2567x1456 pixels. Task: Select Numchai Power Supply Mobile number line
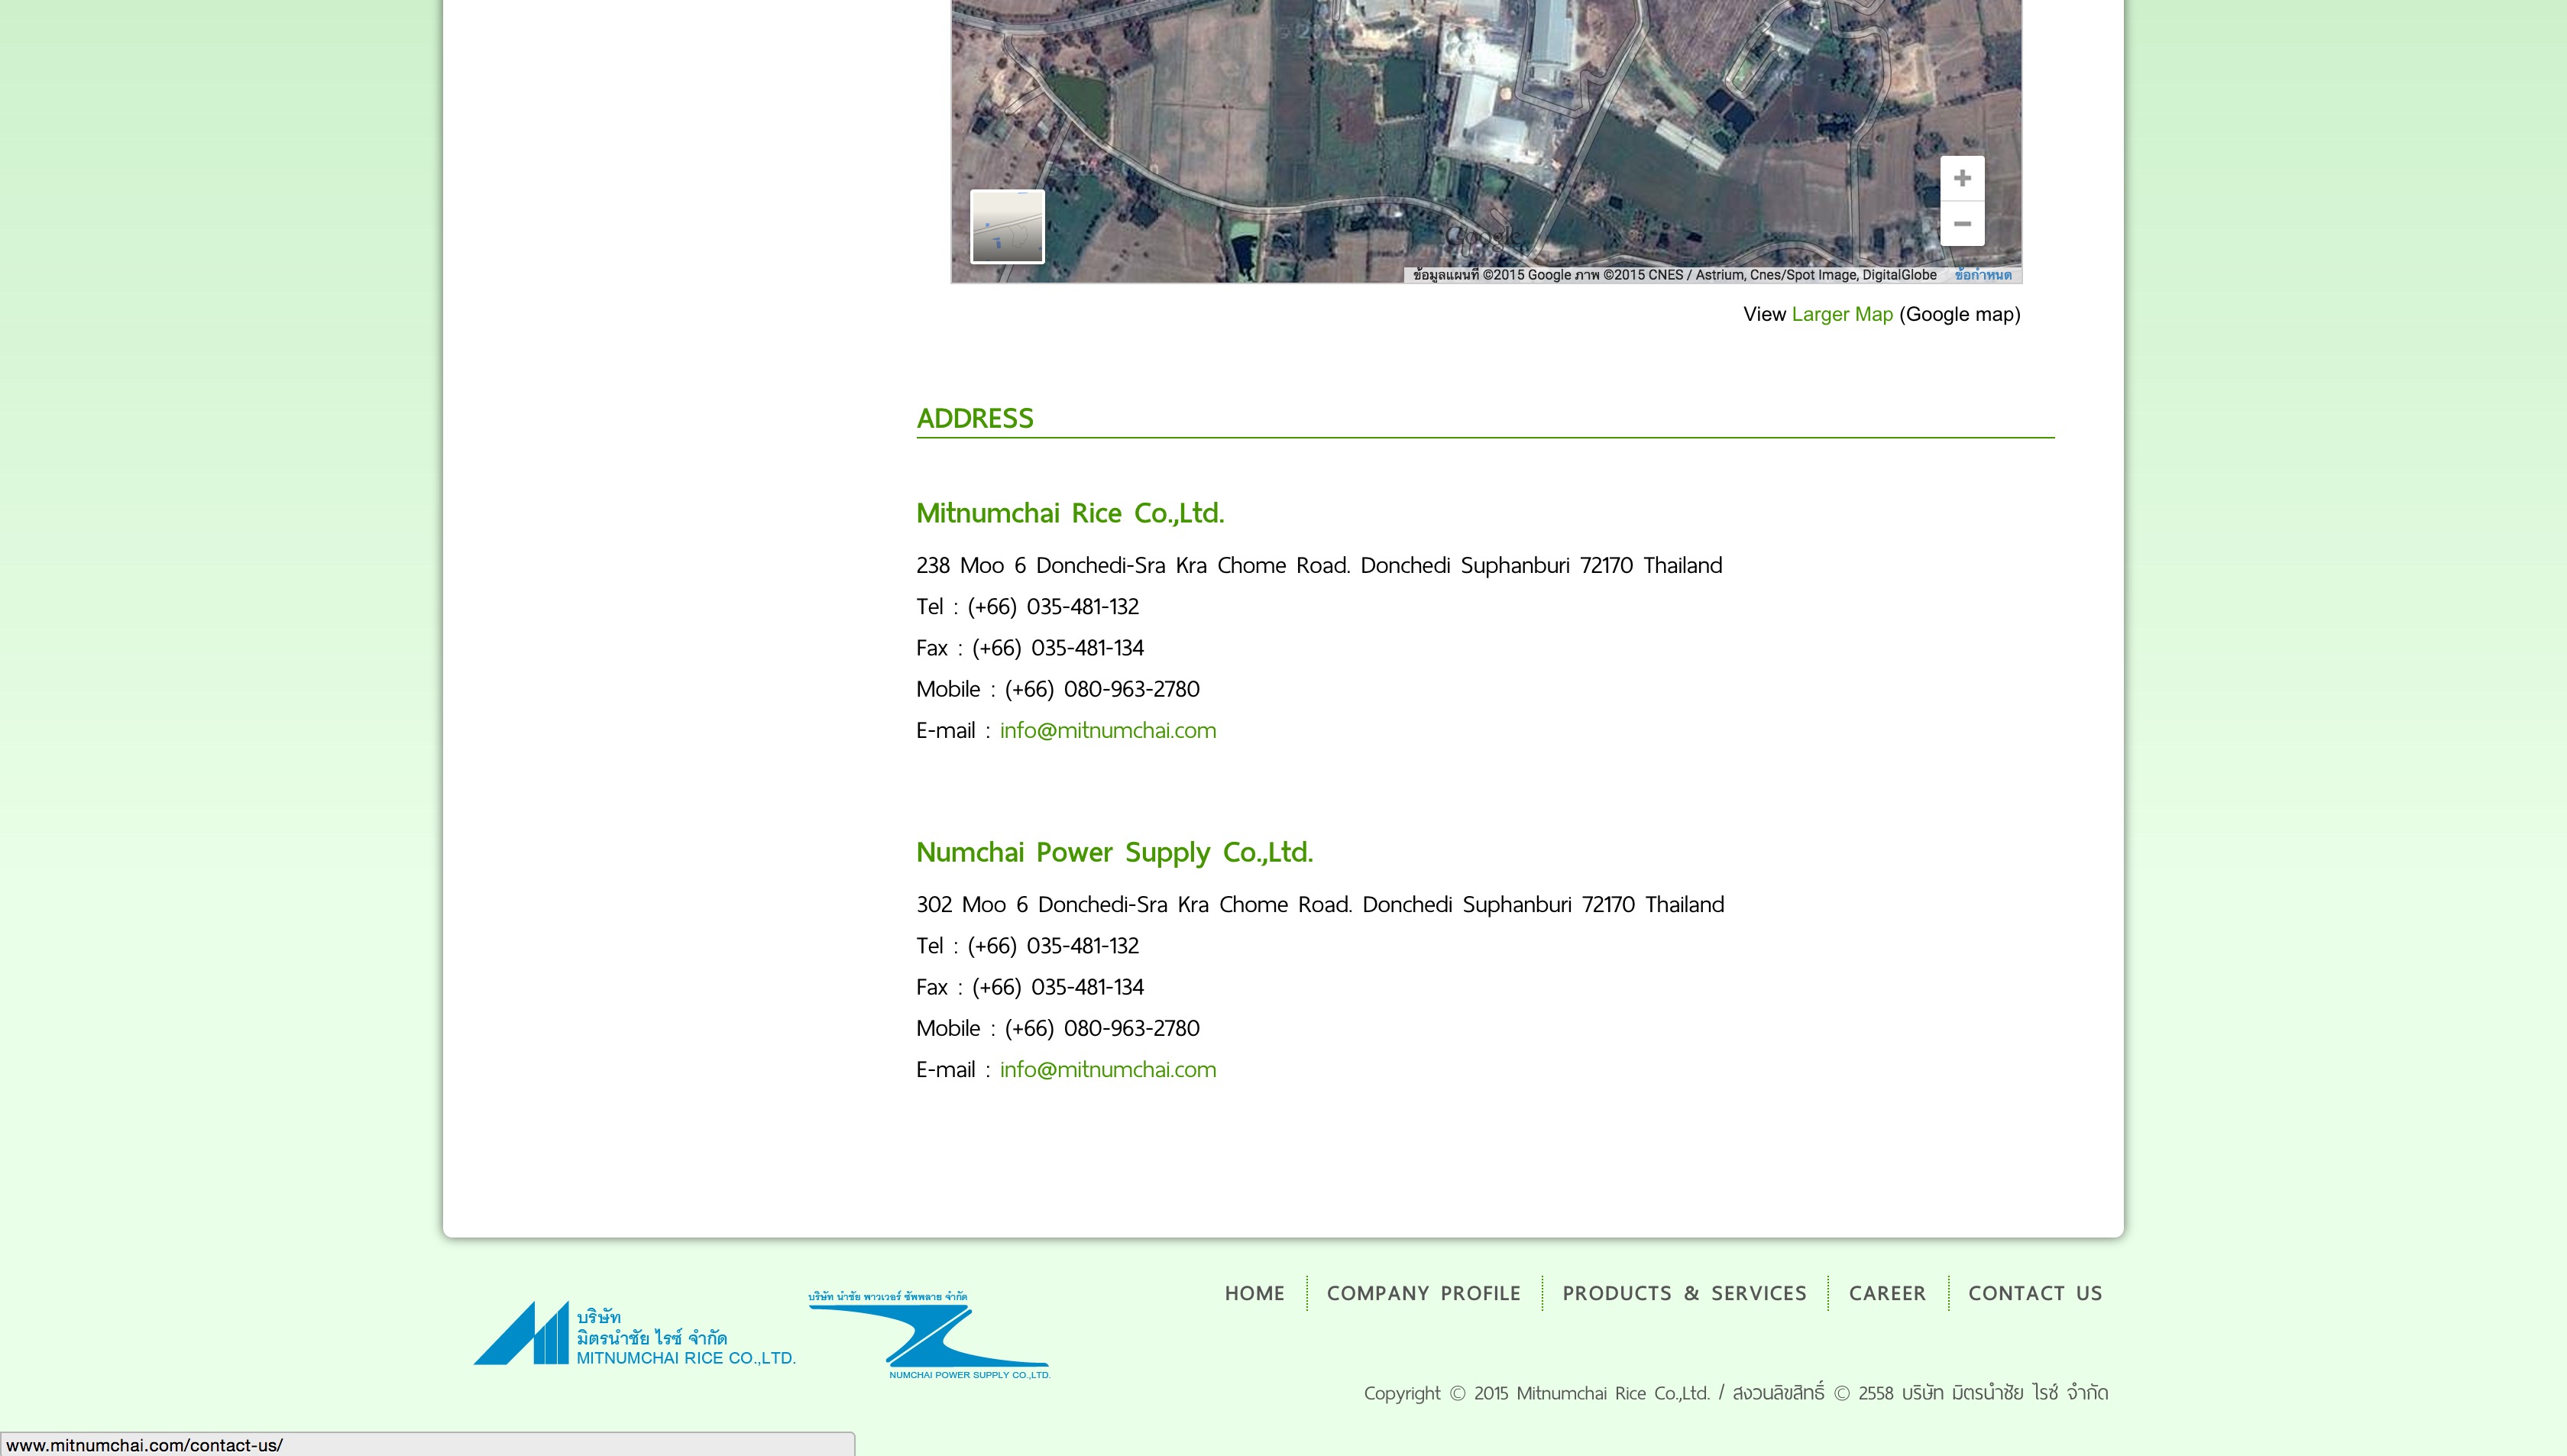point(1058,1028)
